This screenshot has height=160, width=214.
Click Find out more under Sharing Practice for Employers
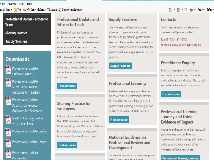coord(67,145)
